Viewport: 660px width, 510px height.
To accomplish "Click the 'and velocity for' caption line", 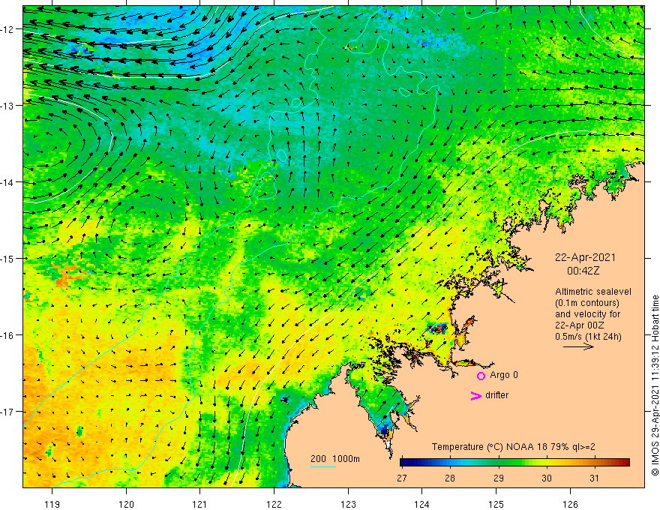I will [587, 314].
